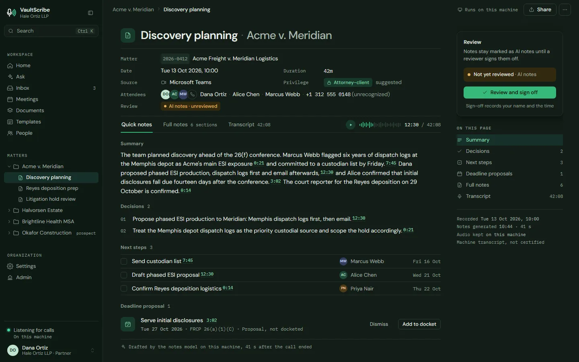Click the Search field
Image resolution: width=579 pixels, height=362 pixels.
coord(51,31)
